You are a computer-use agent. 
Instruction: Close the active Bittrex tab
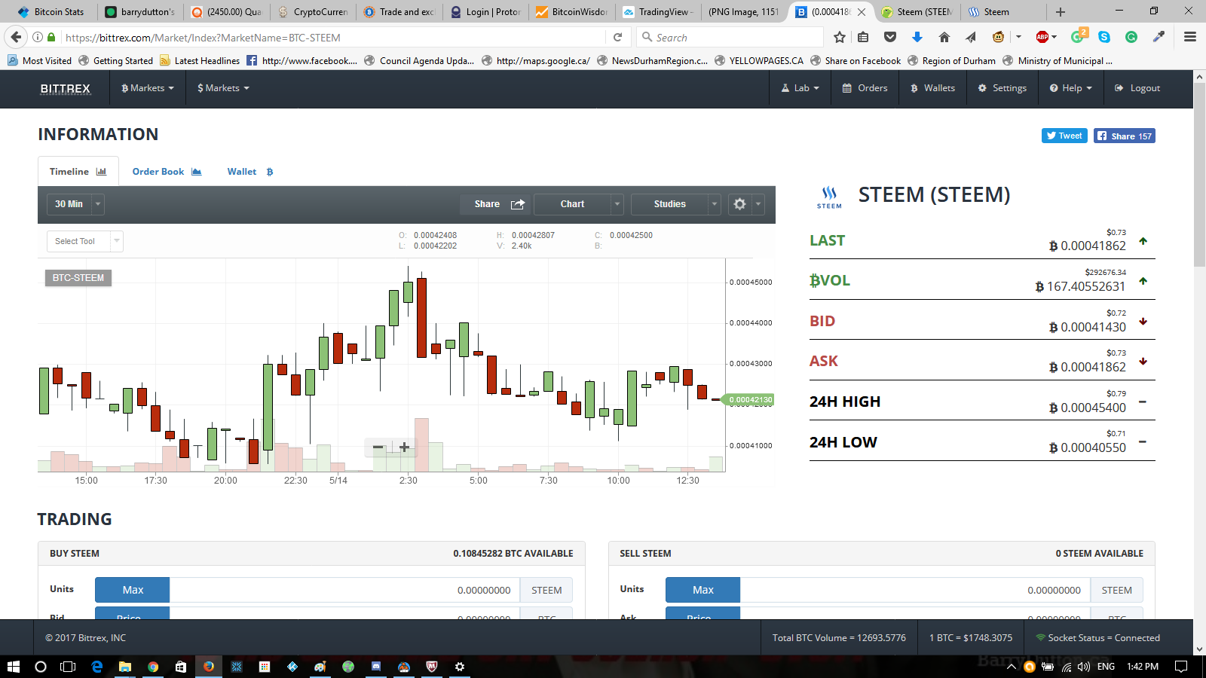coord(862,11)
